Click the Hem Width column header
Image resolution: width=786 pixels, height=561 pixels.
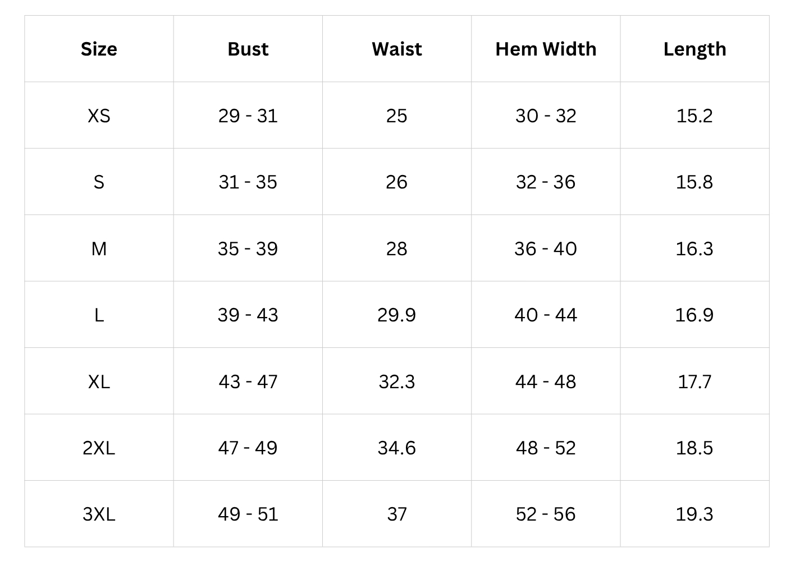[x=546, y=49]
